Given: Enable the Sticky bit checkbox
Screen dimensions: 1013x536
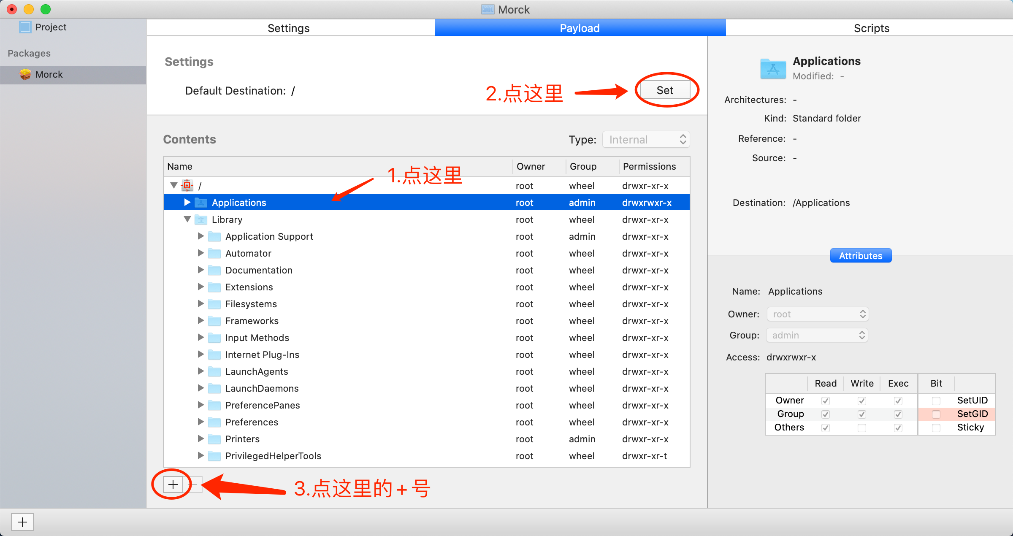Looking at the screenshot, I should (936, 428).
